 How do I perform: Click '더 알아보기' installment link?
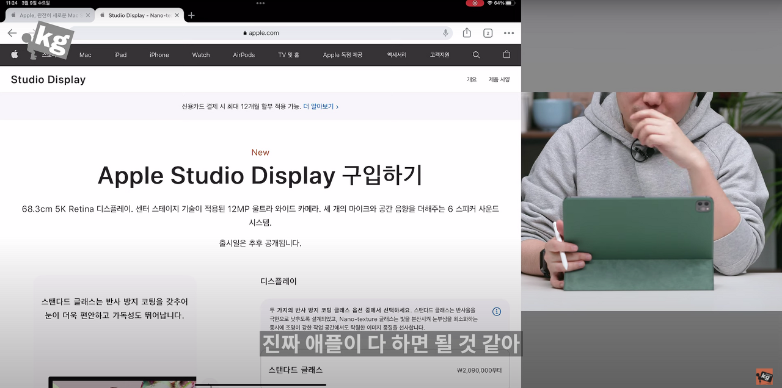321,106
